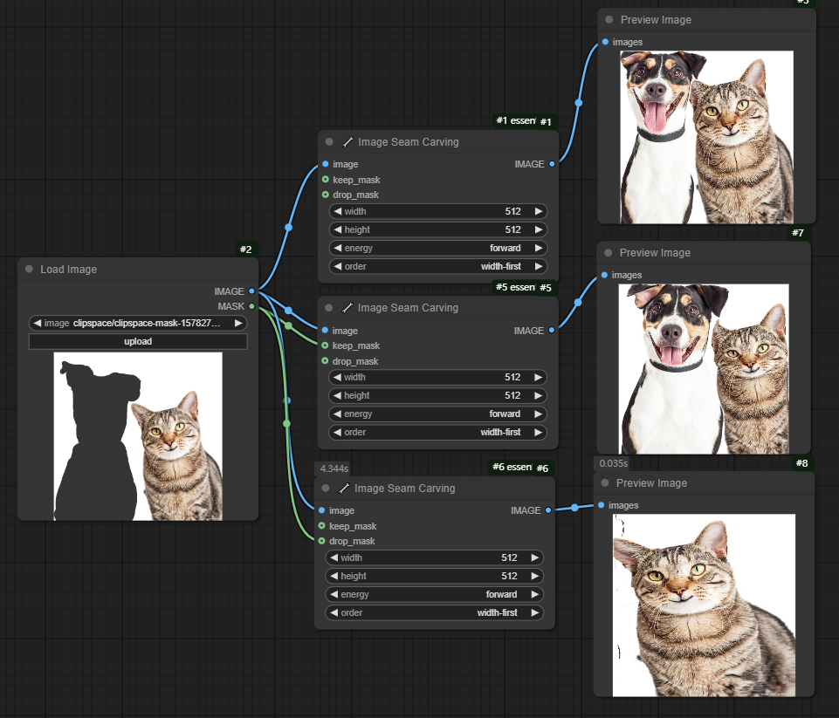This screenshot has height=718, width=839.
Task: Open the energy dropdown on Seam Carving node #1
Action: [x=438, y=248]
